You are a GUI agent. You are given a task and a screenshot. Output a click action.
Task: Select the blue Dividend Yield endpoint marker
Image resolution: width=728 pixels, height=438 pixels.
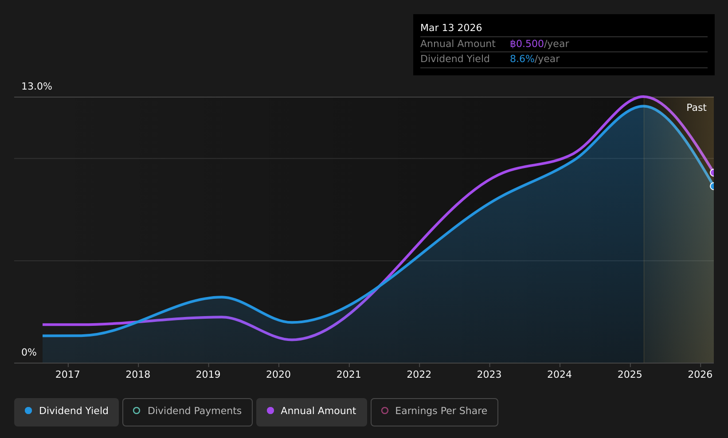click(712, 186)
